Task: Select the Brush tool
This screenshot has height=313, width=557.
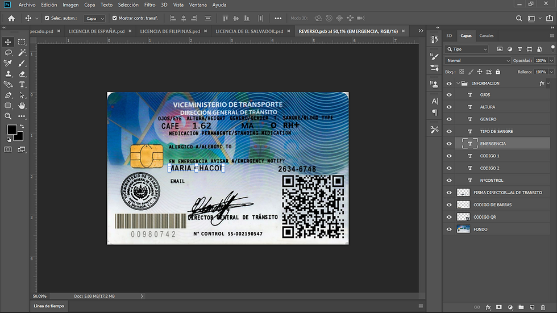Action: (22, 63)
